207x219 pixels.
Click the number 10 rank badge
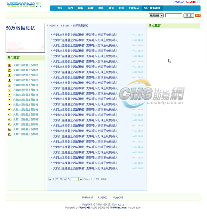coord(10,109)
